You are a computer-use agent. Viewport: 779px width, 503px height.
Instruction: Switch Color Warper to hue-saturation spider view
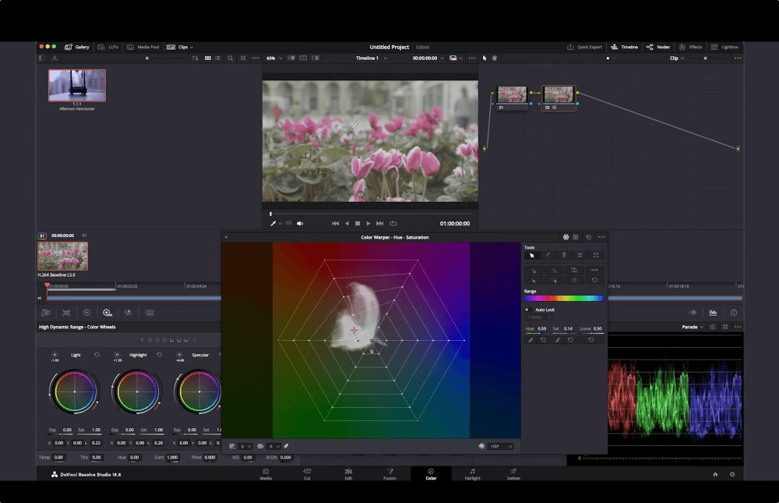coord(566,237)
